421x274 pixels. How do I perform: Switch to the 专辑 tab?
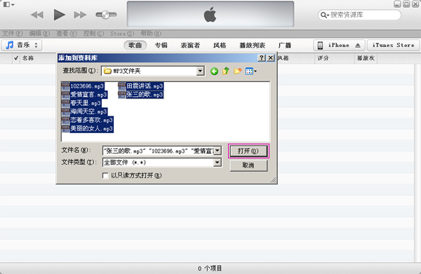tap(161, 46)
